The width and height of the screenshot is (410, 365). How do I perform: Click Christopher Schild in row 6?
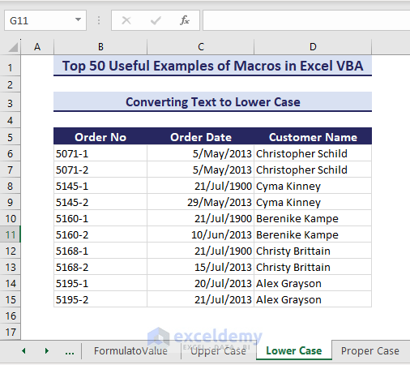pos(313,153)
